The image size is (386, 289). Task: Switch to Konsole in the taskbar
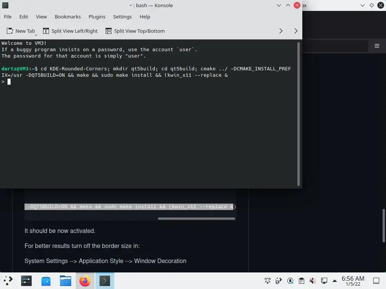pyautogui.click(x=105, y=281)
